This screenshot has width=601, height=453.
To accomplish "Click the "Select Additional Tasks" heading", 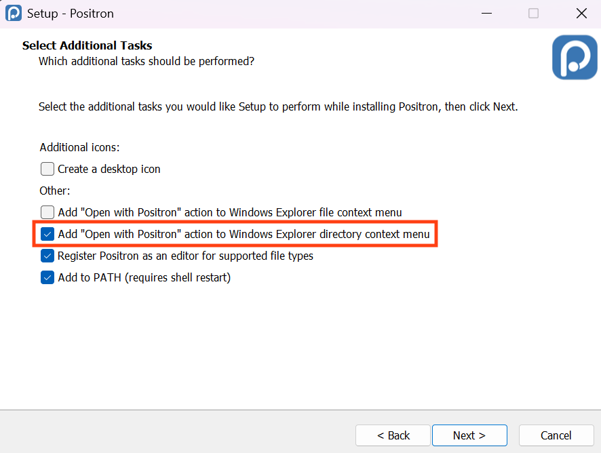I will click(87, 45).
